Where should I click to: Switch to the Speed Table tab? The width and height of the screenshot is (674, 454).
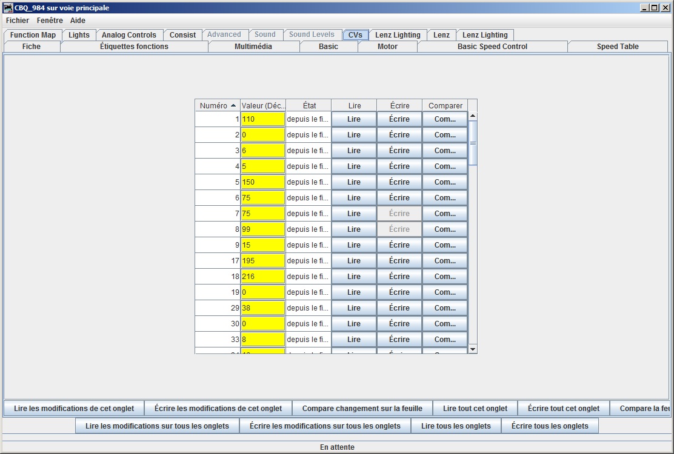coord(618,47)
